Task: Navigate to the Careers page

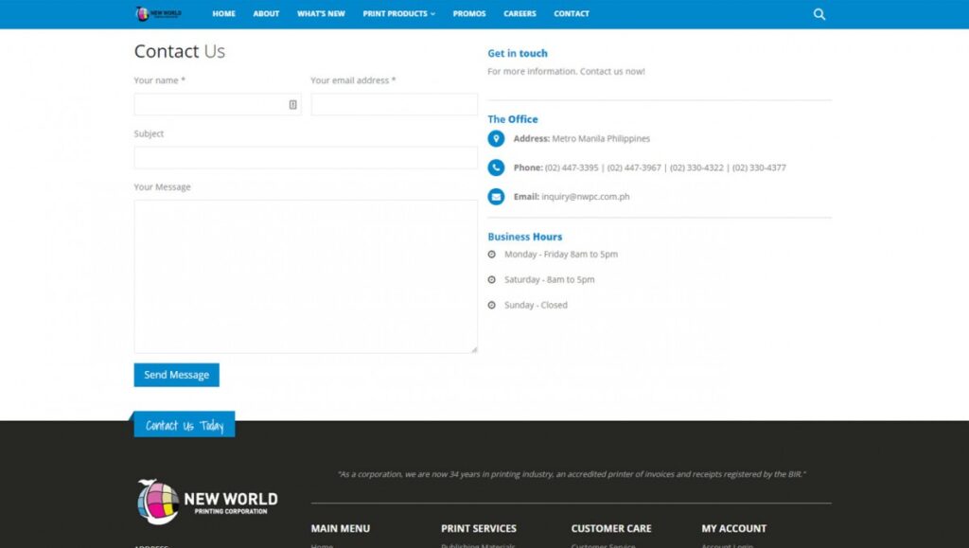Action: tap(520, 14)
